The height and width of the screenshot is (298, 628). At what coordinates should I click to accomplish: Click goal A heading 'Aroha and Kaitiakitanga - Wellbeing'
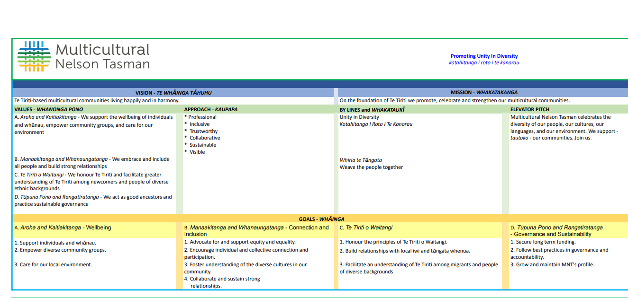(63, 228)
